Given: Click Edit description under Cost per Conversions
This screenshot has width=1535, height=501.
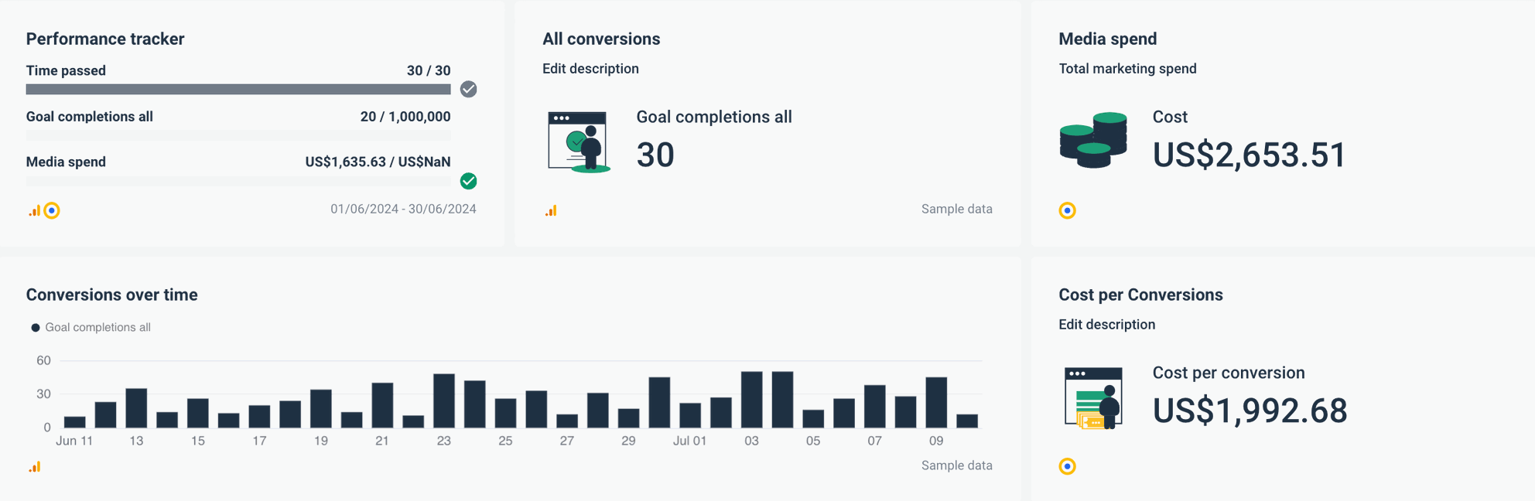Looking at the screenshot, I should coord(1106,324).
